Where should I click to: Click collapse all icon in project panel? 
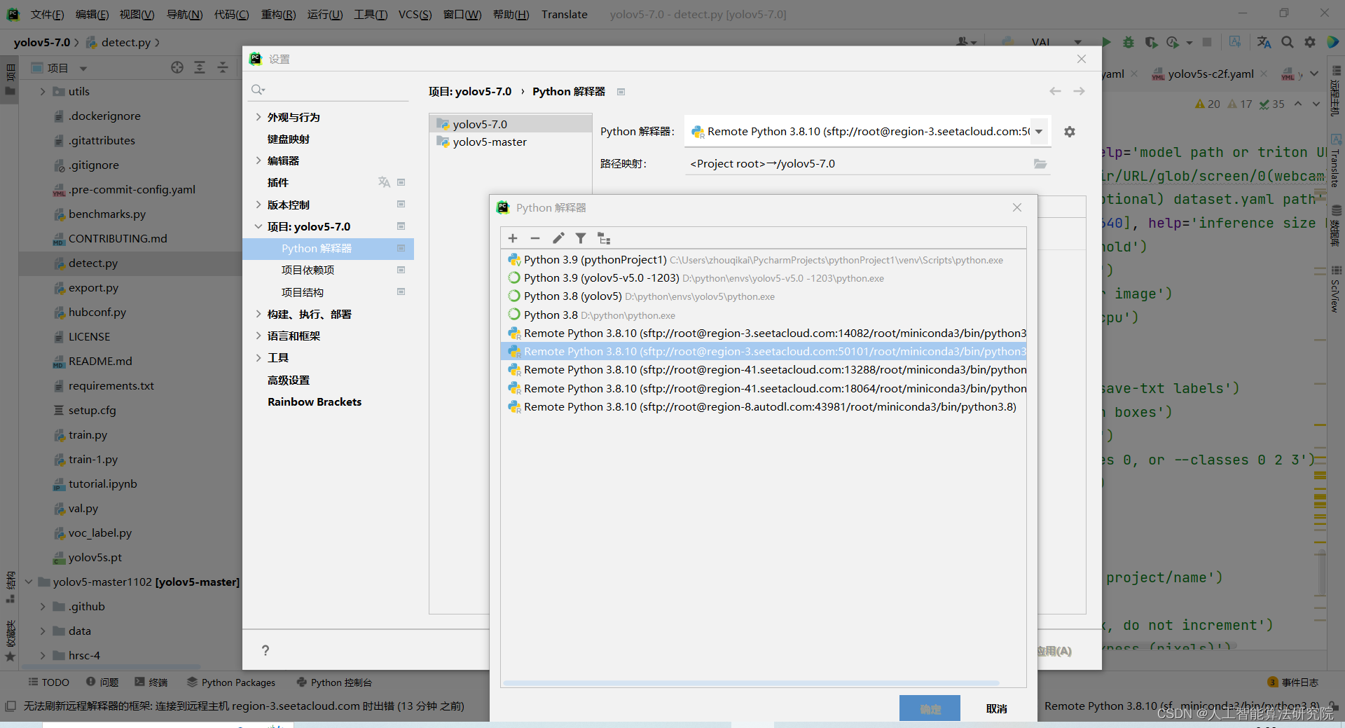click(x=222, y=68)
